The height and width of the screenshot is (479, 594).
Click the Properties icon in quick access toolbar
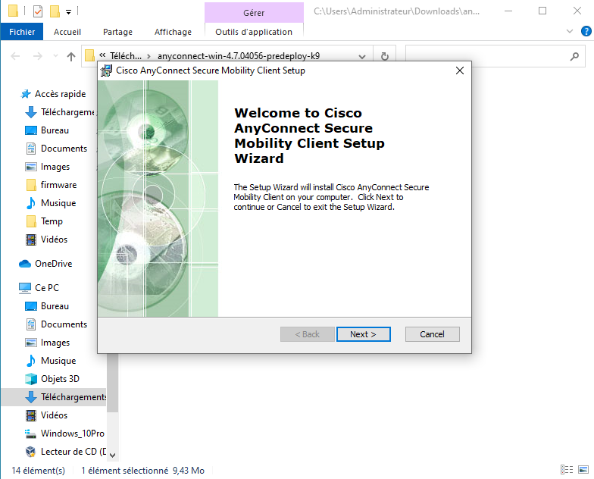tap(38, 11)
